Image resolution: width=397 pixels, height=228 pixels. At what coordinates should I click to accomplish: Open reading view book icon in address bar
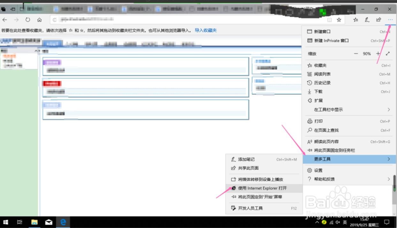point(329,20)
